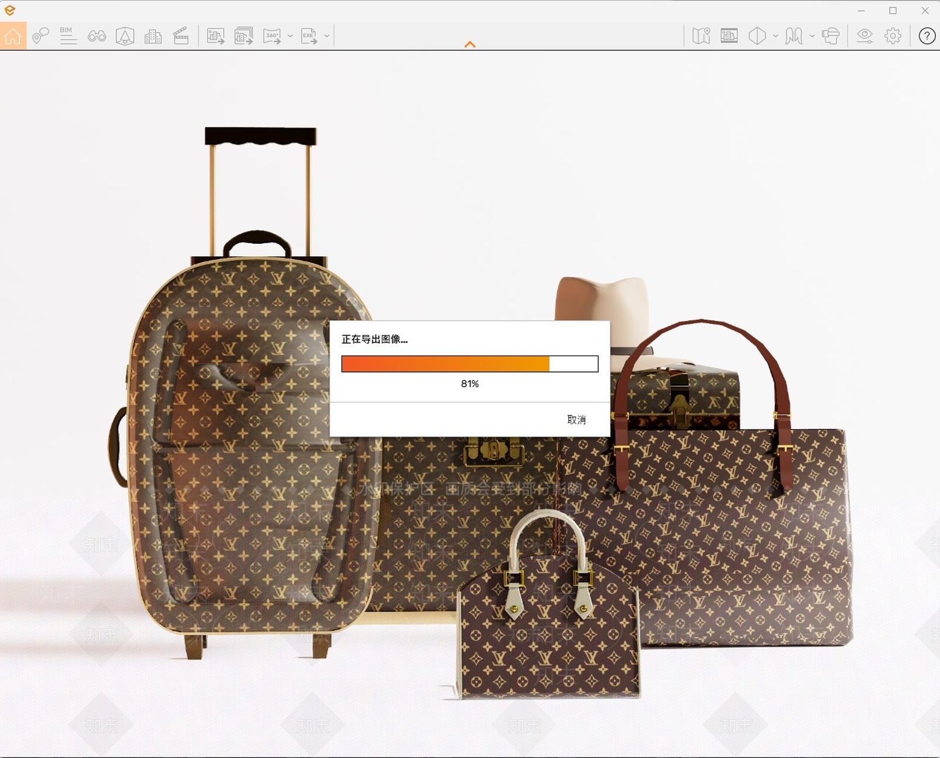The image size is (940, 758).
Task: Click the 取消 cancel button
Action: pyautogui.click(x=576, y=420)
